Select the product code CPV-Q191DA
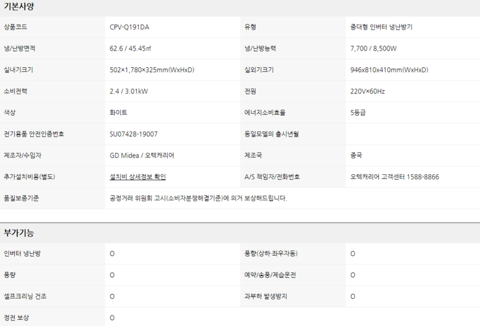 click(129, 27)
